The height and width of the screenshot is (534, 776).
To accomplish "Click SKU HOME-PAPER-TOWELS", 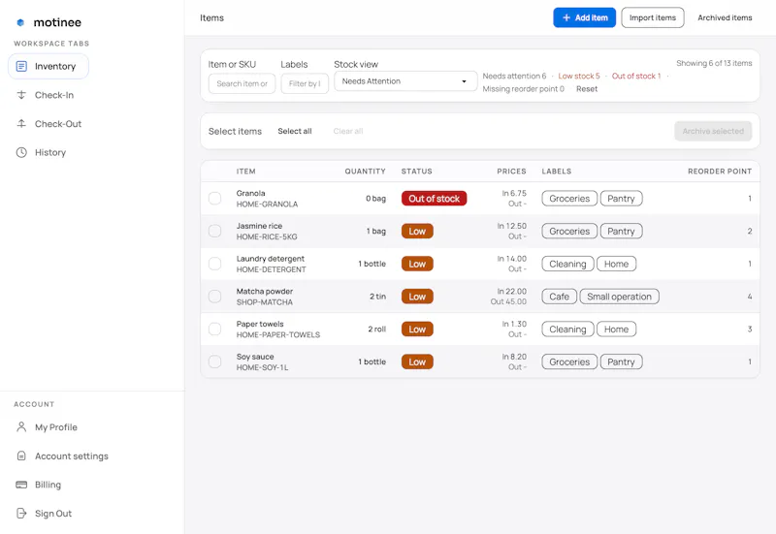I will click(278, 334).
